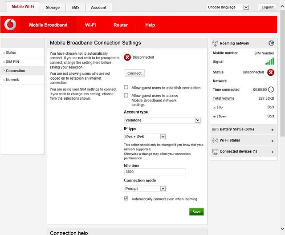The width and height of the screenshot is (285, 235).
Task: Expand the Battery Status section with plus
Action: [x=272, y=130]
